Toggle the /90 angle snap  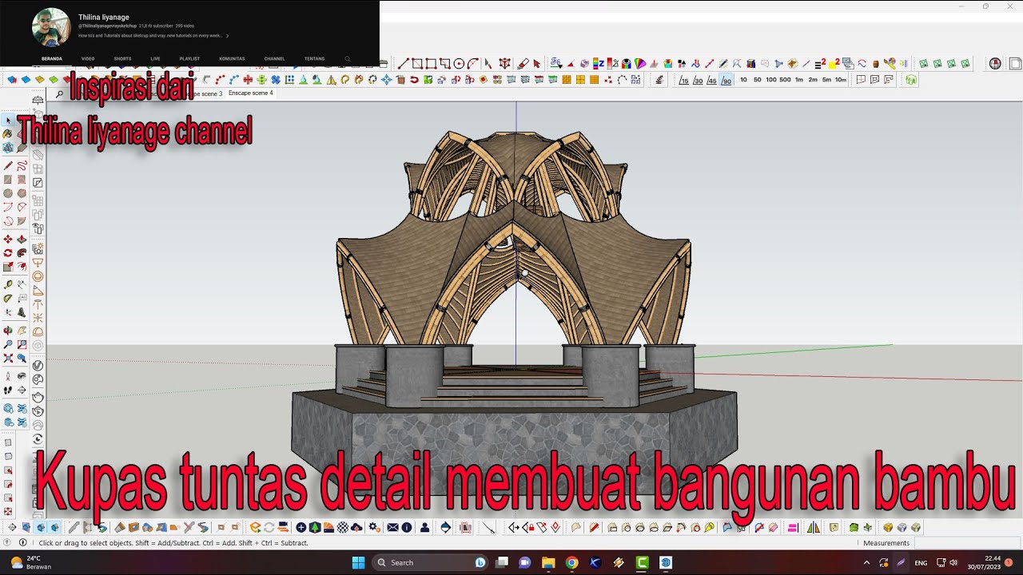[x=726, y=80]
